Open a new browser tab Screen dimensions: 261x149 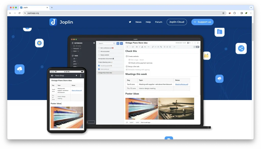(52, 7)
